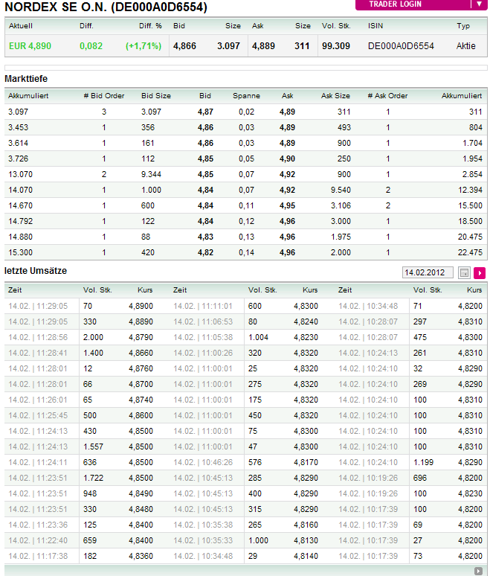Click trade time 14.02. | 11:11:01
The height and width of the screenshot is (576, 490).
pos(203,307)
